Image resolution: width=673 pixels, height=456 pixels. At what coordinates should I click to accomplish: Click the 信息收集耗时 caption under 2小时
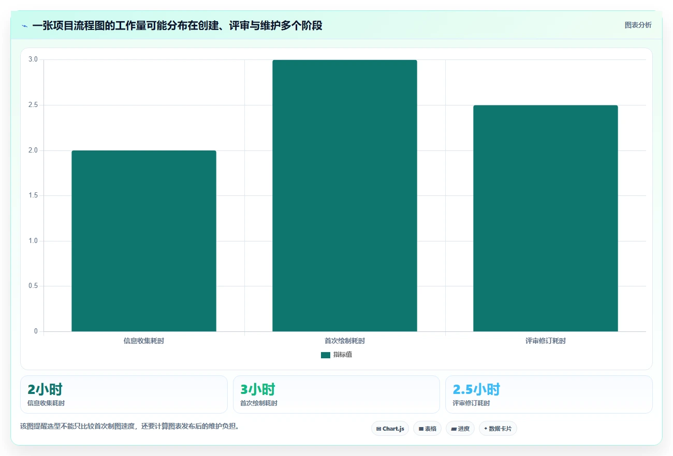click(x=46, y=403)
